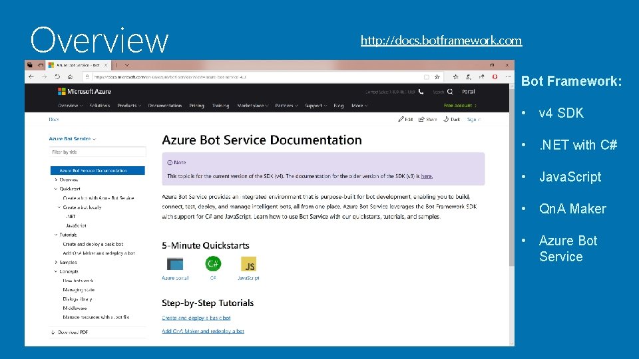Open Create a bot with Azure Bot Service
Viewport: 639px width, 359px height.
(x=99, y=198)
